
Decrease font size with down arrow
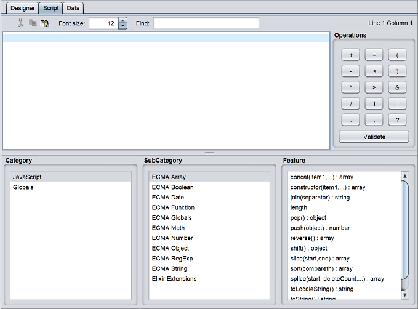pyautogui.click(x=123, y=26)
